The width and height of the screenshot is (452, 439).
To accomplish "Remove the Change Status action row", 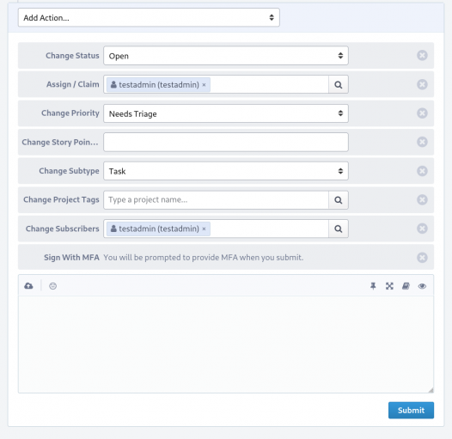I will point(422,55).
